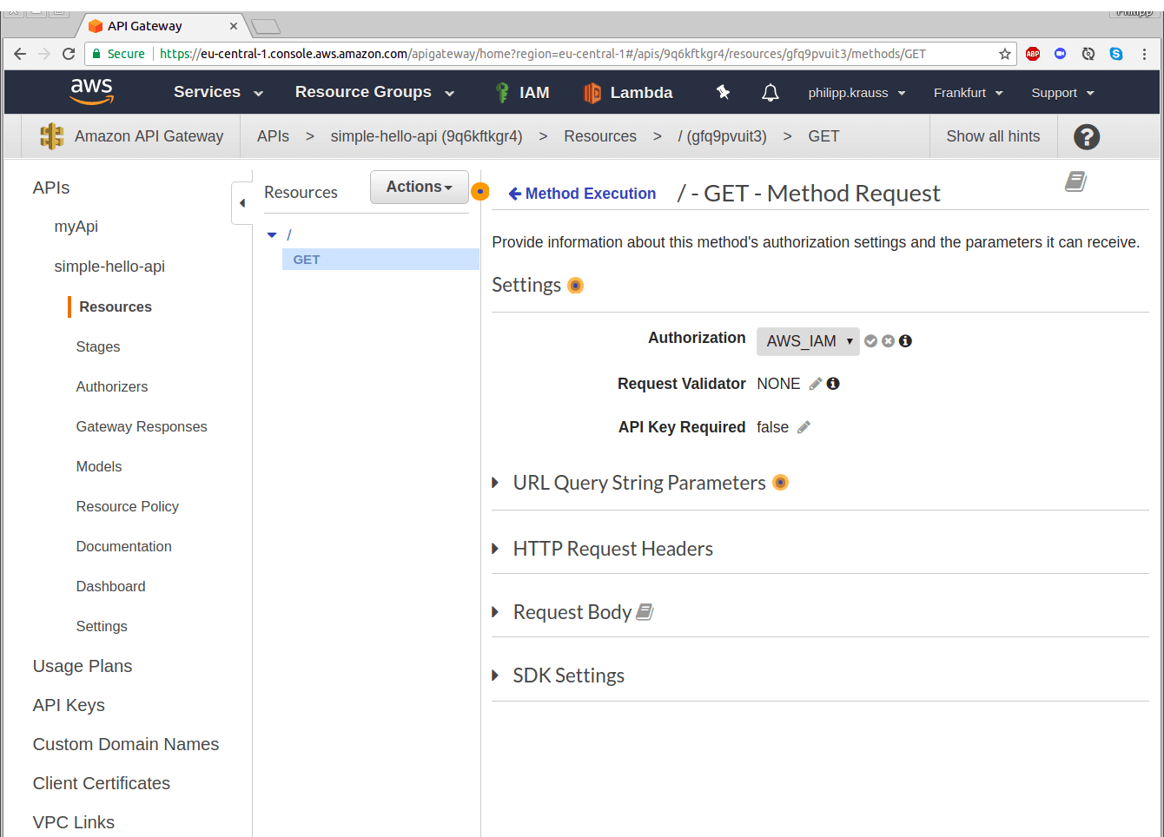
Task: Click the pin shortcuts icon
Action: tap(723, 92)
